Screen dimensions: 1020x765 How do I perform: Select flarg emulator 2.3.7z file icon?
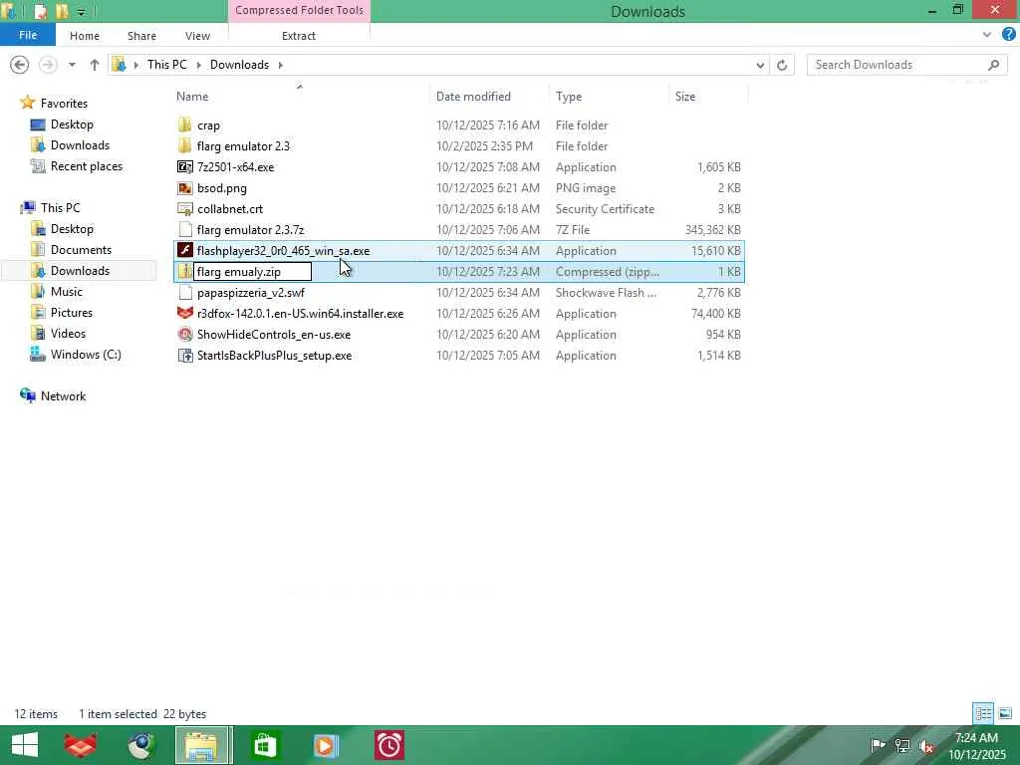pos(185,230)
